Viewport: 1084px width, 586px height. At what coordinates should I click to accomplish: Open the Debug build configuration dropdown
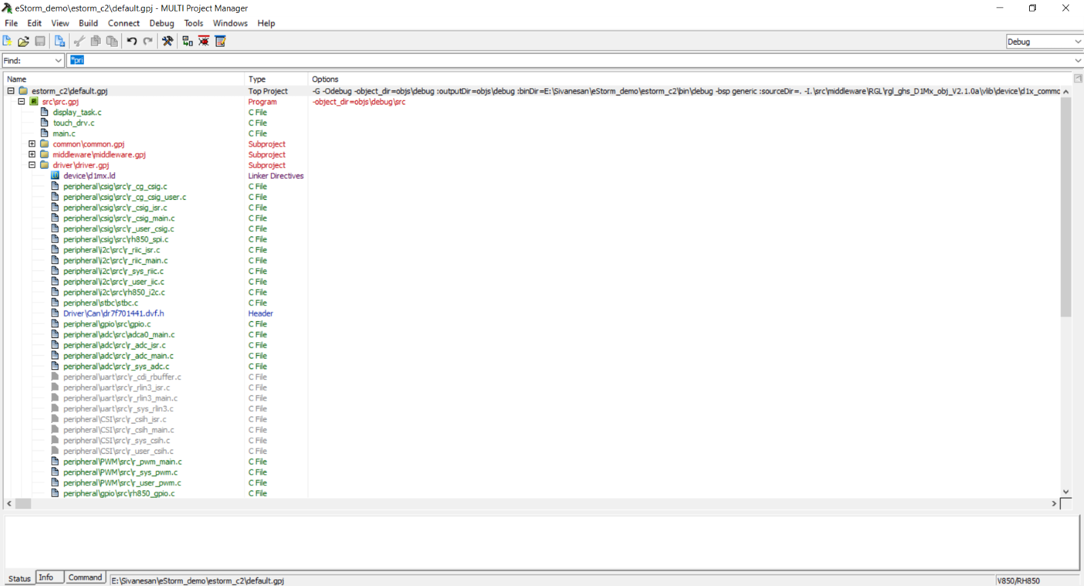pyautogui.click(x=1045, y=41)
